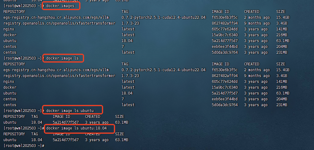
Task: Under 'docker images' output, click '9 months ago'
Action: pos(257,23)
